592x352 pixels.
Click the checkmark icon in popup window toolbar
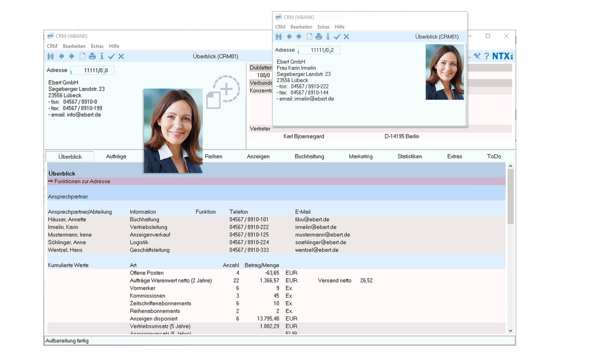[x=337, y=37]
